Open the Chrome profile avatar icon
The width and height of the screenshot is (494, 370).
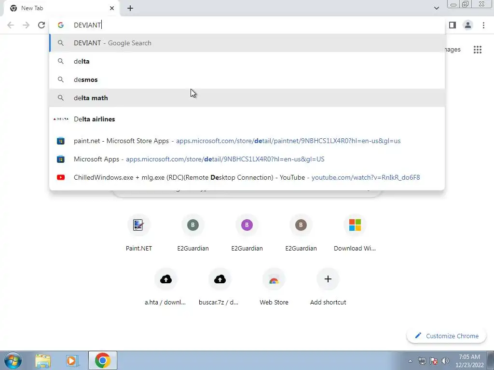pyautogui.click(x=468, y=25)
